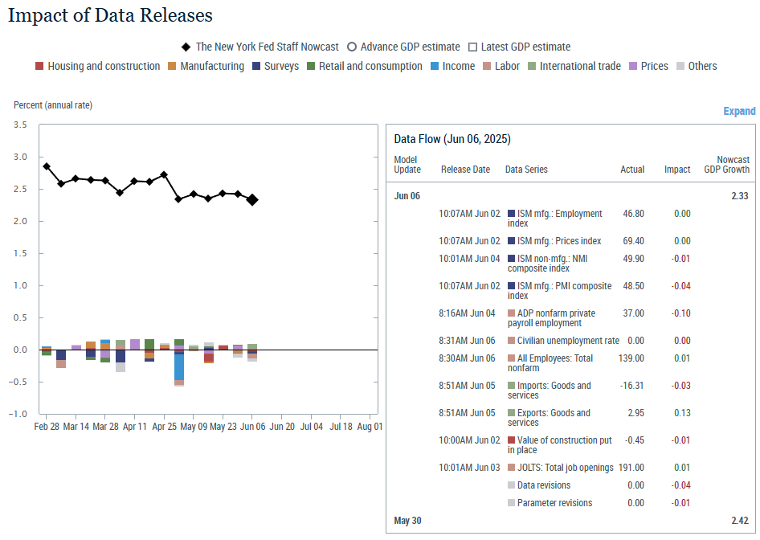760x540 pixels.
Task: Click the May 09 x-axis date label
Action: click(x=194, y=427)
